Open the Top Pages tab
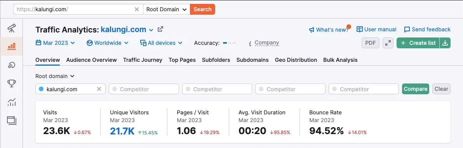Screen dimensions: 463x148 pos(182,60)
